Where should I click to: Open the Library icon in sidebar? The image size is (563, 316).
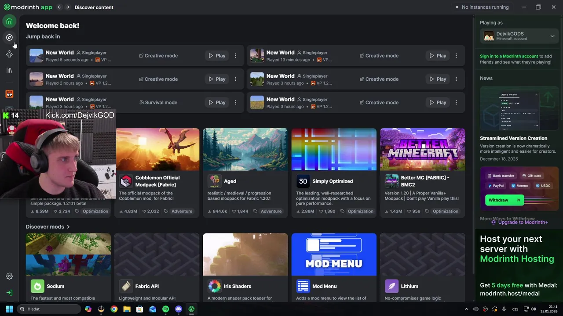(9, 70)
